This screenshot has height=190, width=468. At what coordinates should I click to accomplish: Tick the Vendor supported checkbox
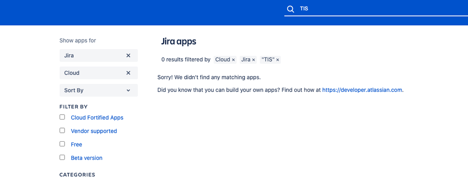(x=62, y=130)
